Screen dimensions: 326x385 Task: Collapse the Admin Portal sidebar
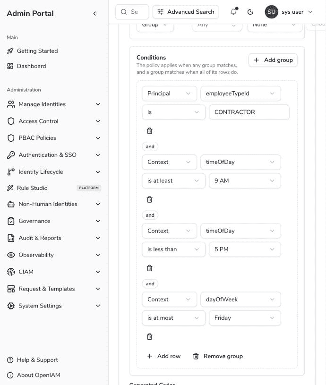tap(95, 14)
